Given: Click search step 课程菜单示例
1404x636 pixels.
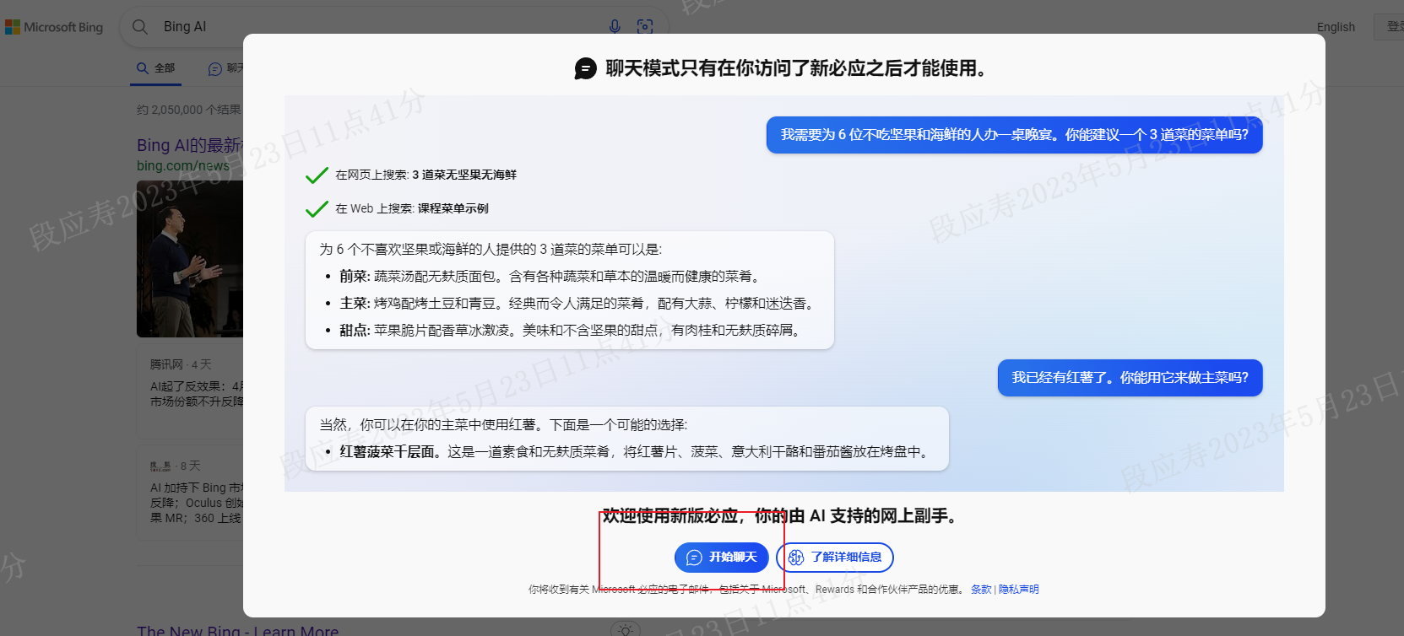Looking at the screenshot, I should [397, 208].
